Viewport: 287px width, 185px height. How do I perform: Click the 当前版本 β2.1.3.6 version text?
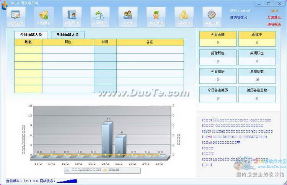22,181
